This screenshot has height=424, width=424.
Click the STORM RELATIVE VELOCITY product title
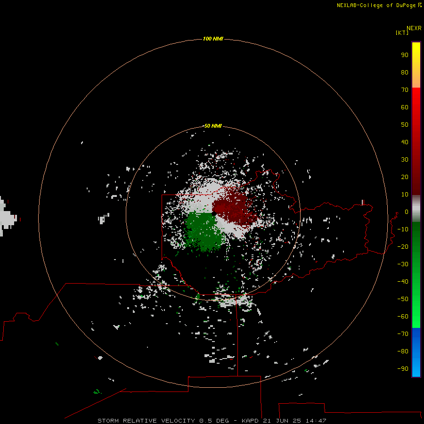point(146,421)
